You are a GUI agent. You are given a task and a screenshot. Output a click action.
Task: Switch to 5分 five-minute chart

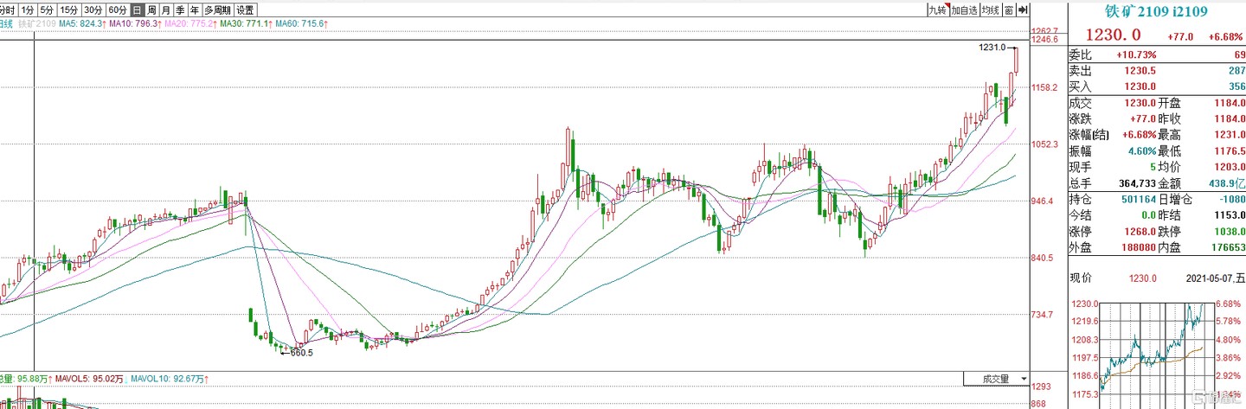click(x=48, y=10)
